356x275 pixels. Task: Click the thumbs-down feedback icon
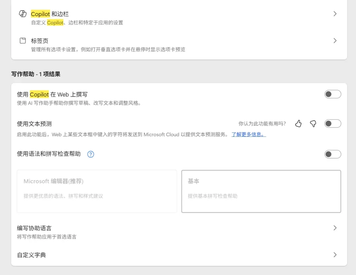point(313,124)
